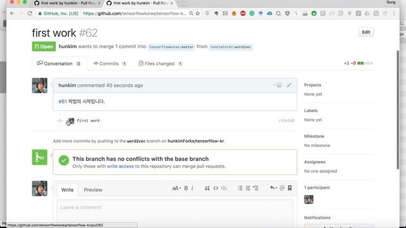This screenshot has height=228, width=406.
Task: Bookmark this page with the star icon
Action: 197,13
